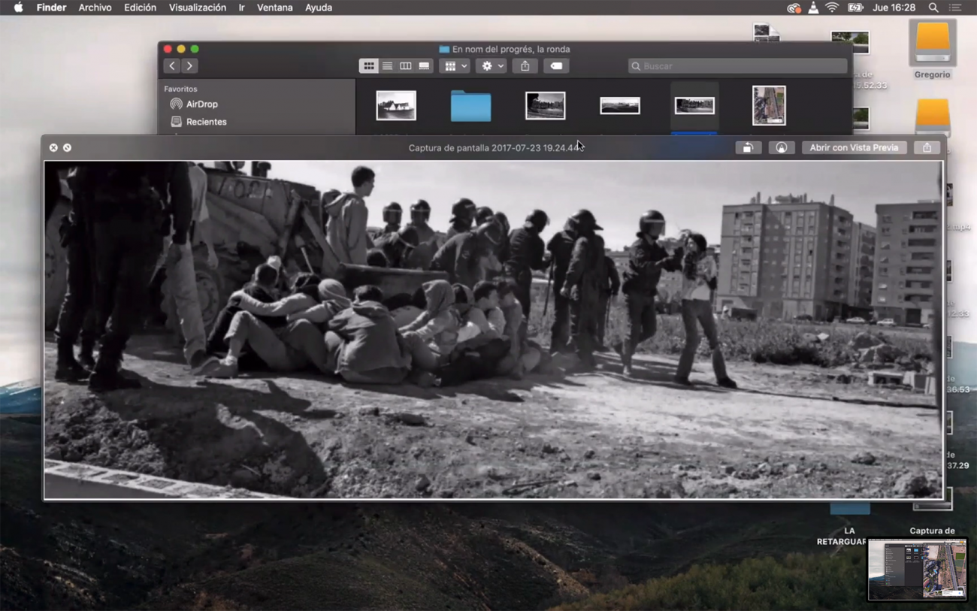
Task: Select the blue folder in Finder
Action: tap(470, 106)
